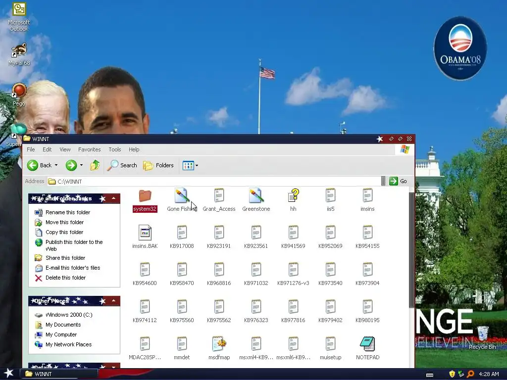Open the Help menu
The width and height of the screenshot is (507, 380).
134,149
